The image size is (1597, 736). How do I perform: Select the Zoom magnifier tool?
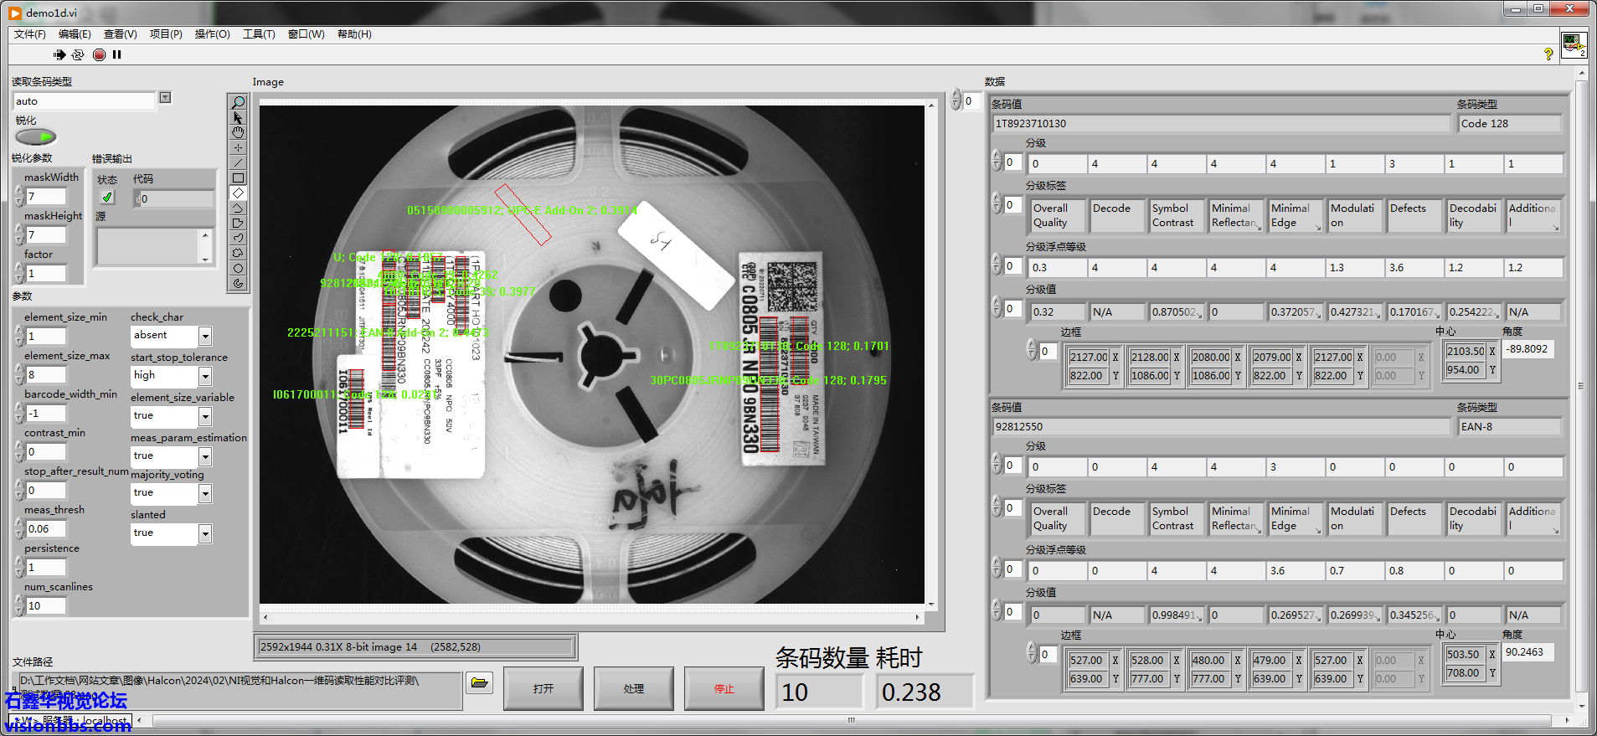click(238, 102)
